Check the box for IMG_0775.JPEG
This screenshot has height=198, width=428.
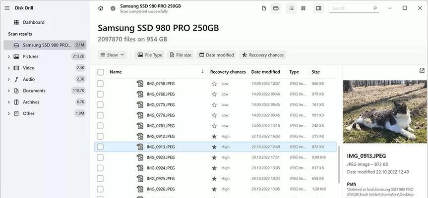pyautogui.click(x=100, y=104)
